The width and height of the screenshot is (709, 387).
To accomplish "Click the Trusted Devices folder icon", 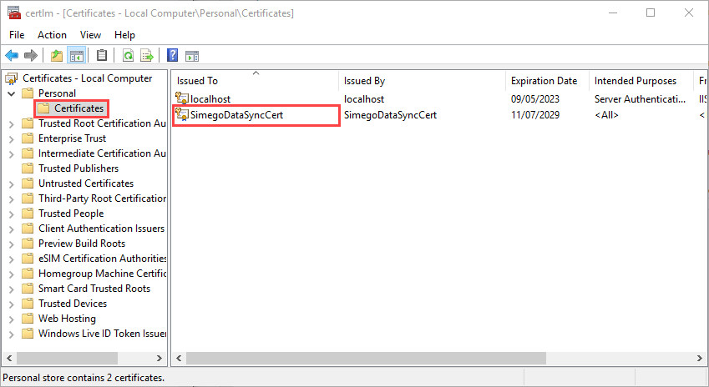I will click(x=28, y=304).
